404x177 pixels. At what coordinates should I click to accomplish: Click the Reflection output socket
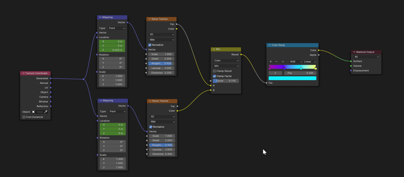coord(50,106)
